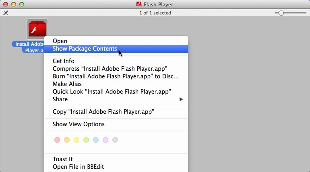The width and height of the screenshot is (310, 172).
Task: Adjust the icon size slider knob
Action: tap(281, 13)
